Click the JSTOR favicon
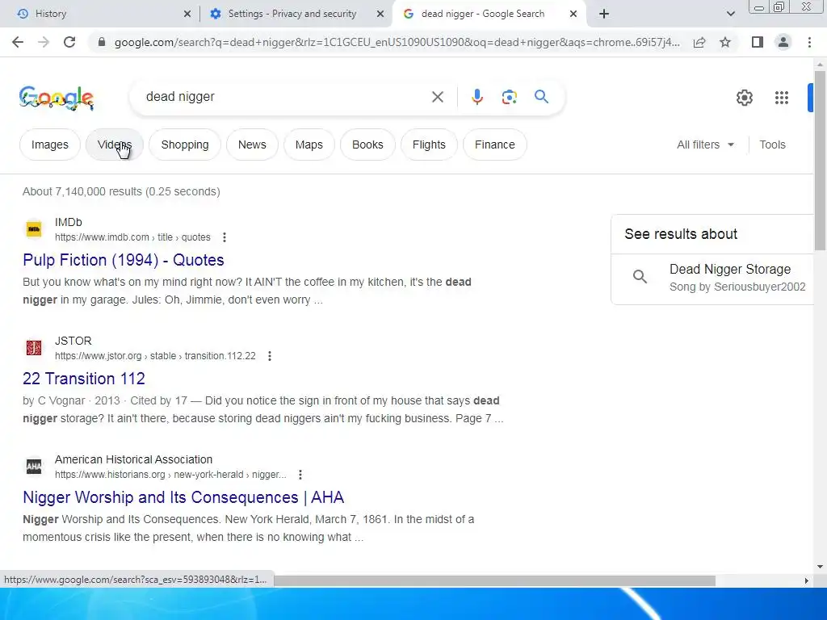827x620 pixels. pyautogui.click(x=34, y=348)
